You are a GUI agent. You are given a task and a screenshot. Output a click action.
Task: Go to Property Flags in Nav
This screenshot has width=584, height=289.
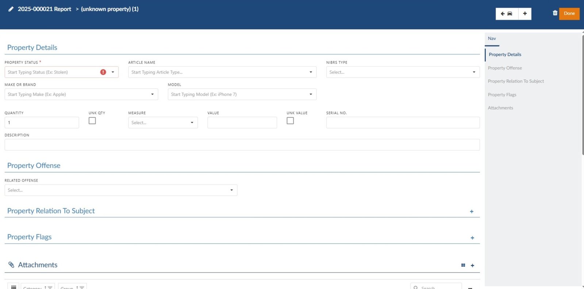502,95
